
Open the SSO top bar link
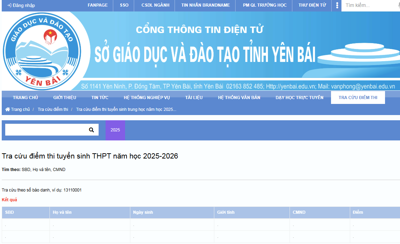point(124,5)
